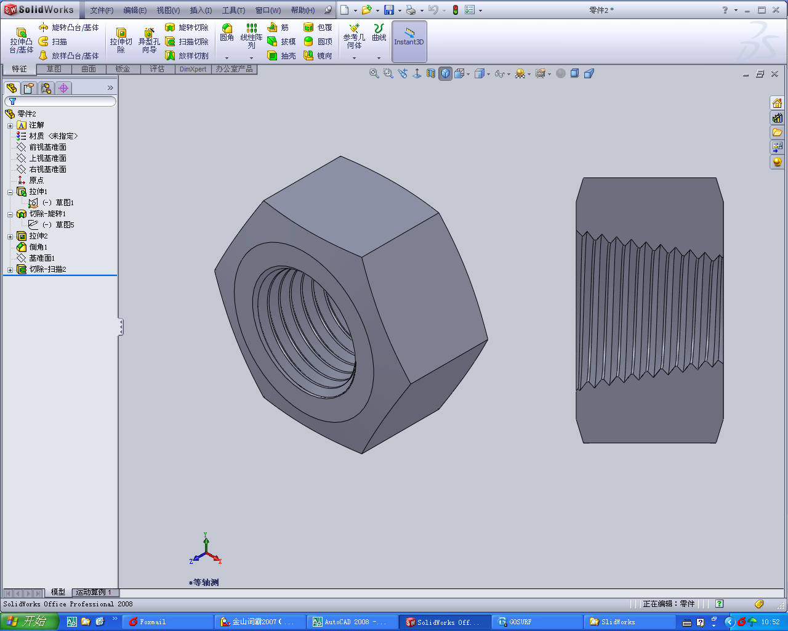Click the Extruded Cut (拉伸切除) tool
The height and width of the screenshot is (631, 788).
click(x=121, y=41)
